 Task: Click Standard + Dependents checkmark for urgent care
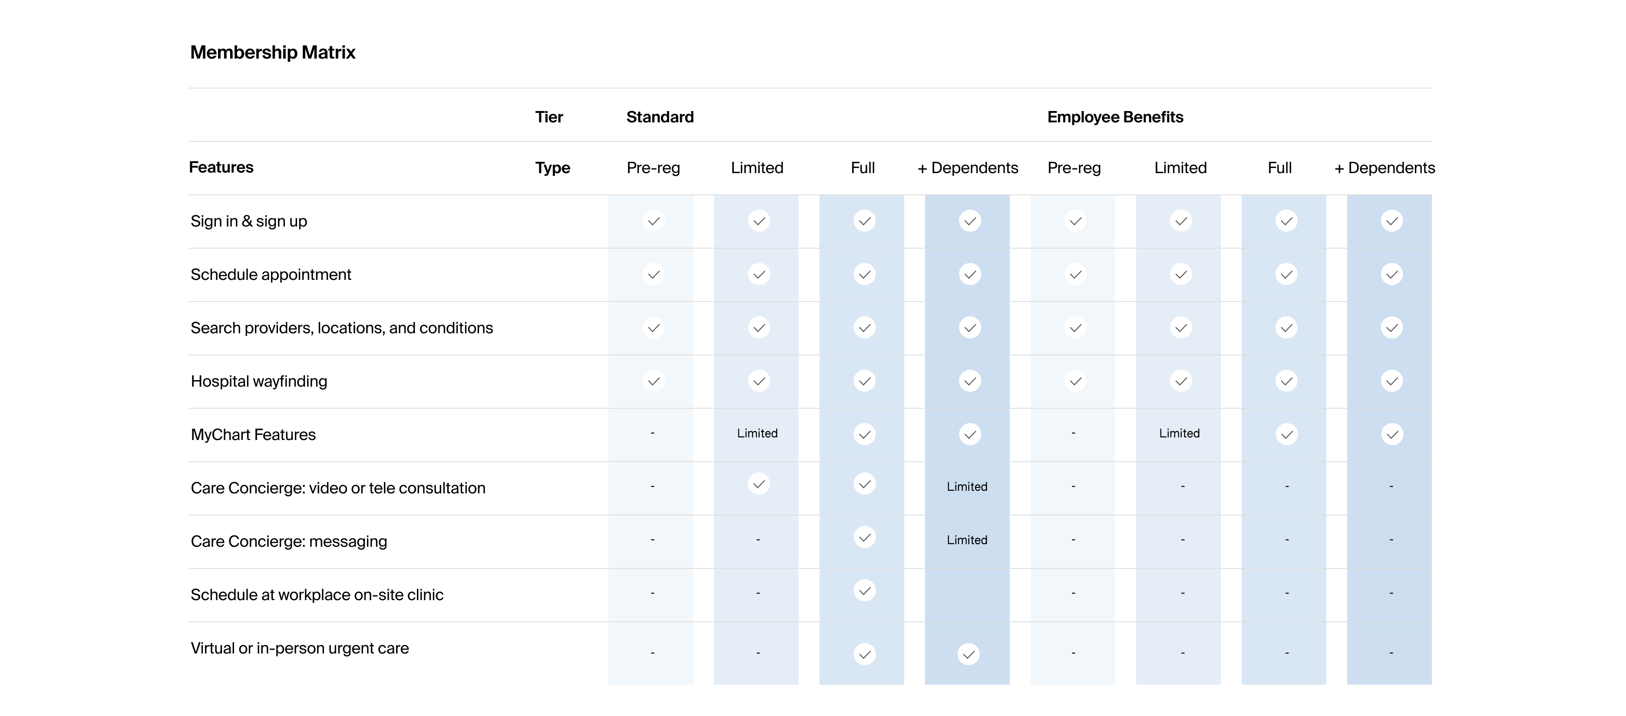[968, 654]
